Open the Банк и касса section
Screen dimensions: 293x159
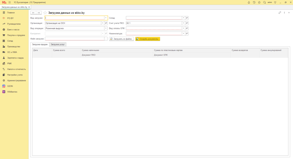click(x=13, y=30)
